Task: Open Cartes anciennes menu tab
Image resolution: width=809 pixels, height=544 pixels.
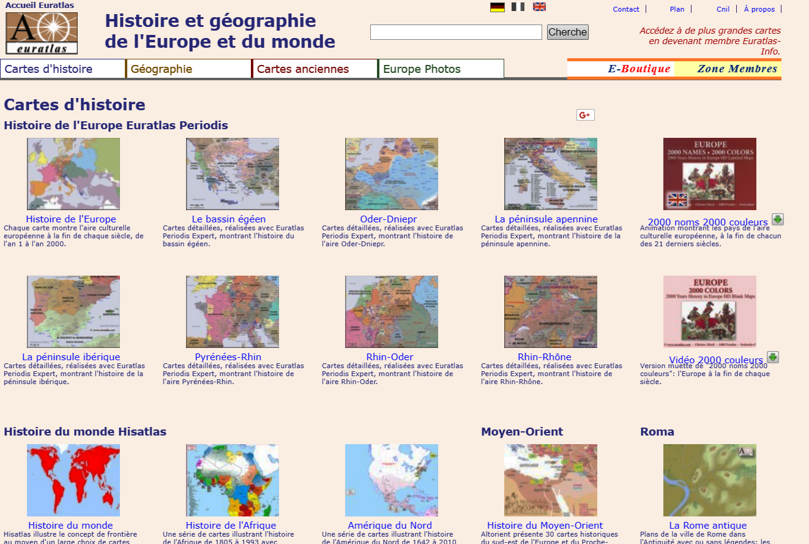Action: click(315, 69)
